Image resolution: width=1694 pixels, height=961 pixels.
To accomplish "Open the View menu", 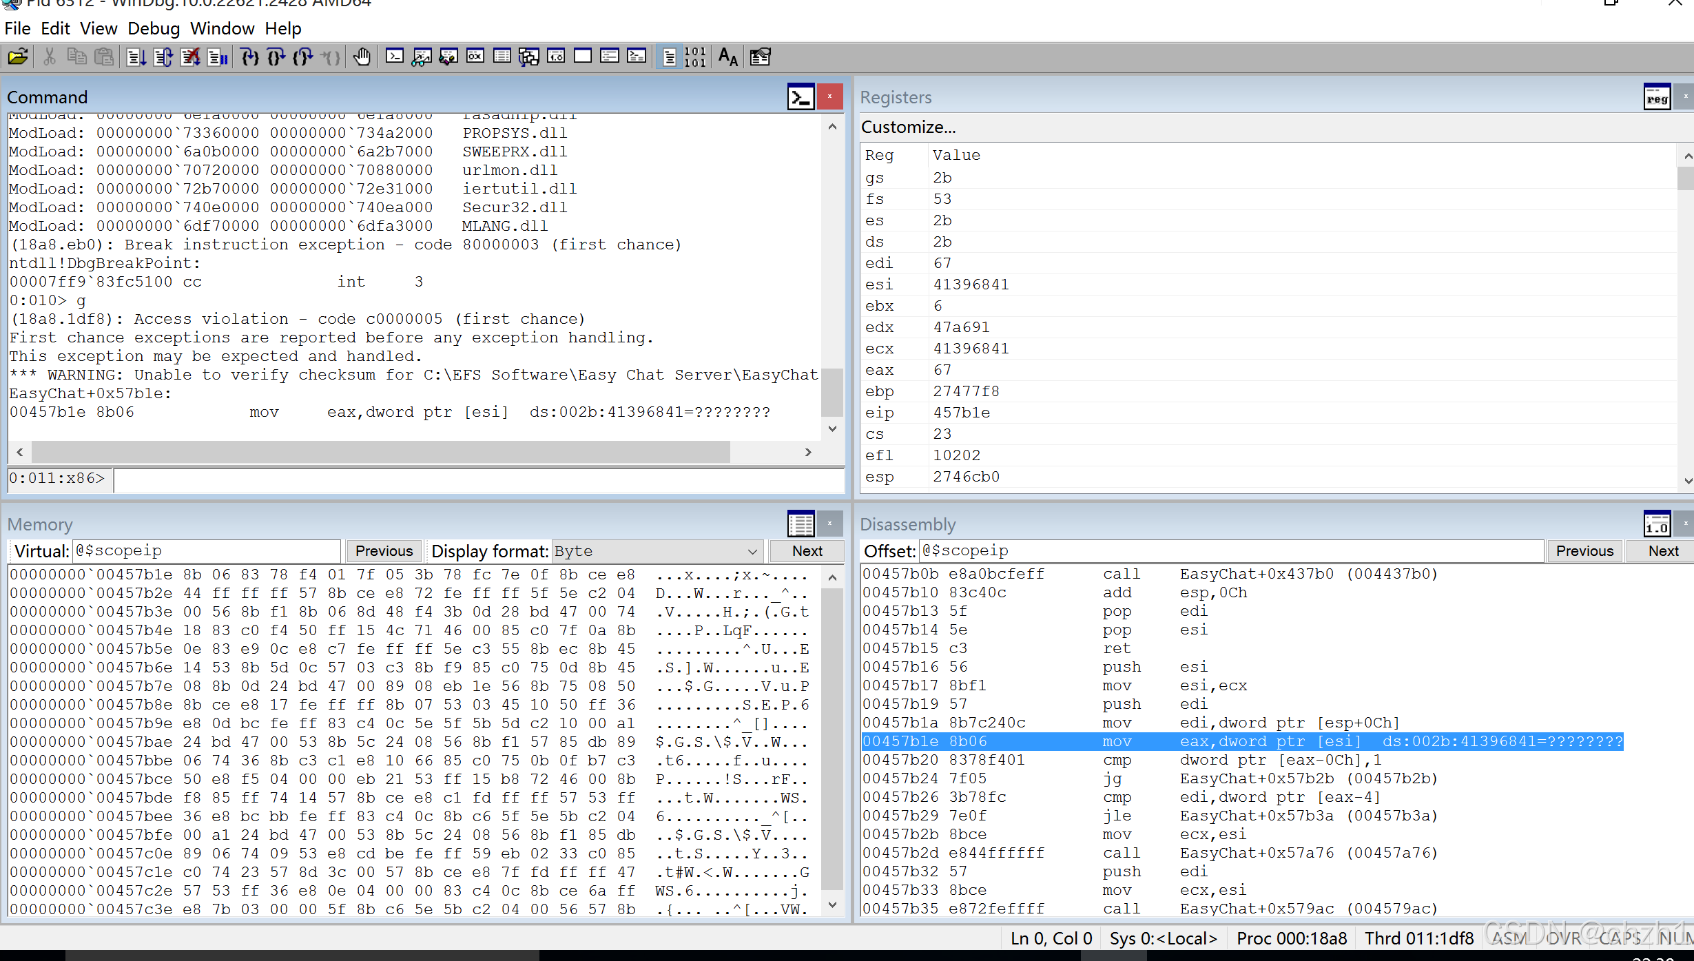I will pos(99,28).
